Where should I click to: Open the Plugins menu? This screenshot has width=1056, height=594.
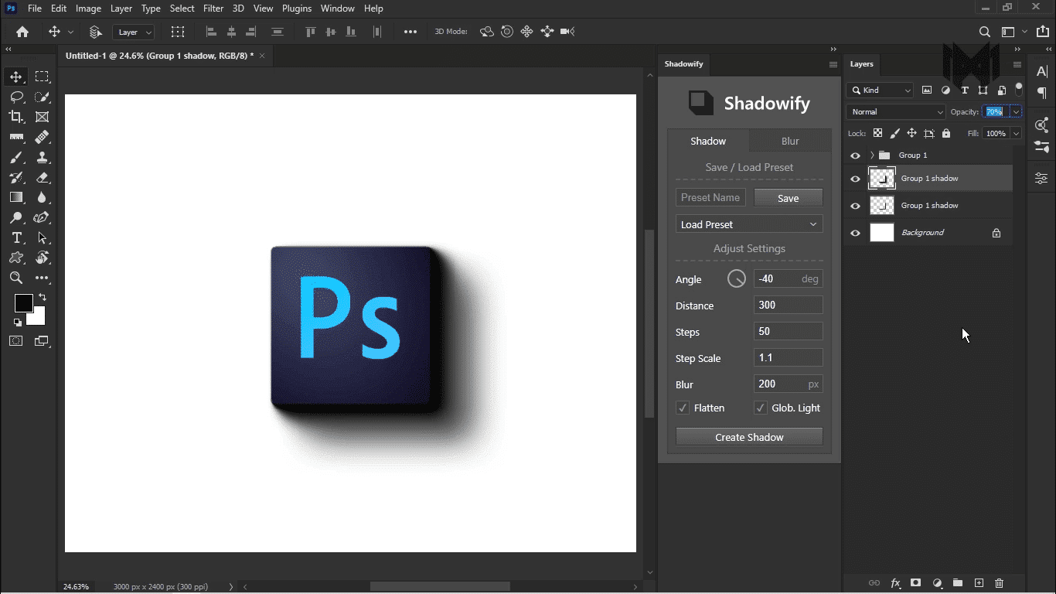click(297, 9)
